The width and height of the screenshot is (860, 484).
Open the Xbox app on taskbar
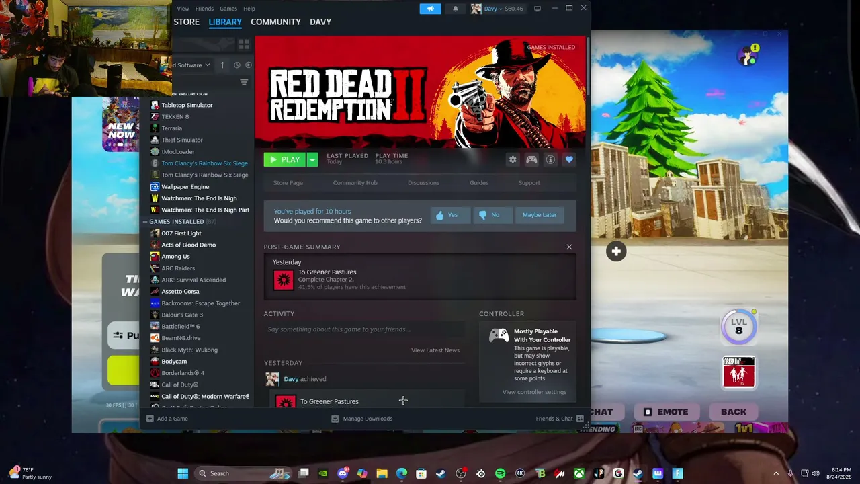point(578,473)
